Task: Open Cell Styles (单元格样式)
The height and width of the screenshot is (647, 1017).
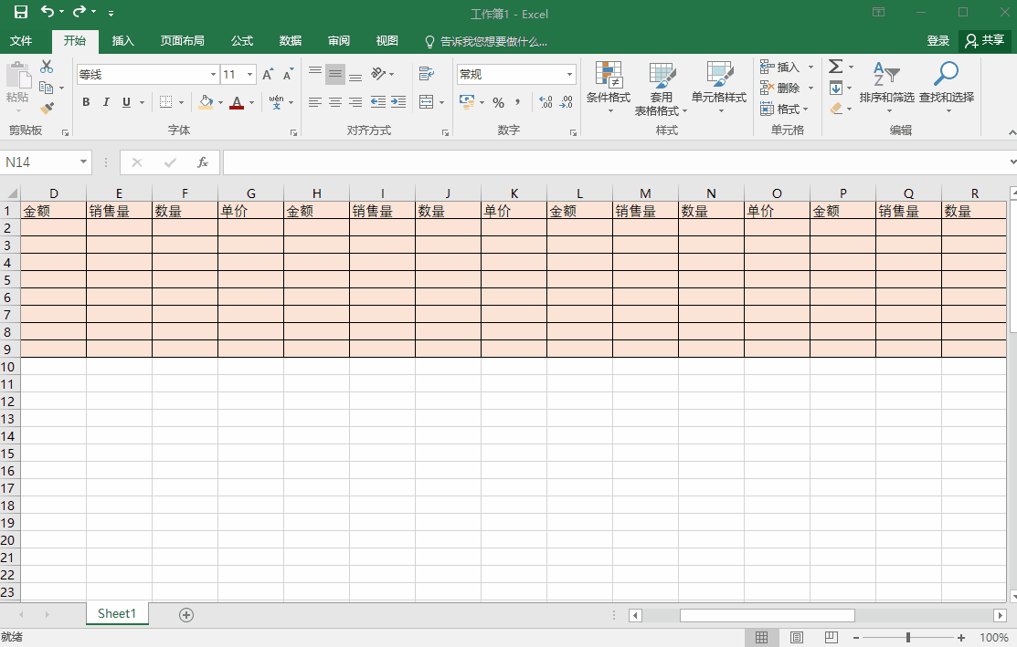Action: click(x=718, y=88)
